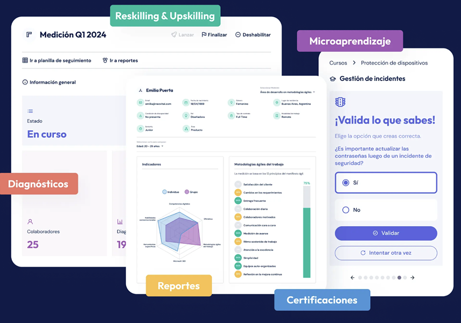Click the En curso status text

[x=47, y=134]
